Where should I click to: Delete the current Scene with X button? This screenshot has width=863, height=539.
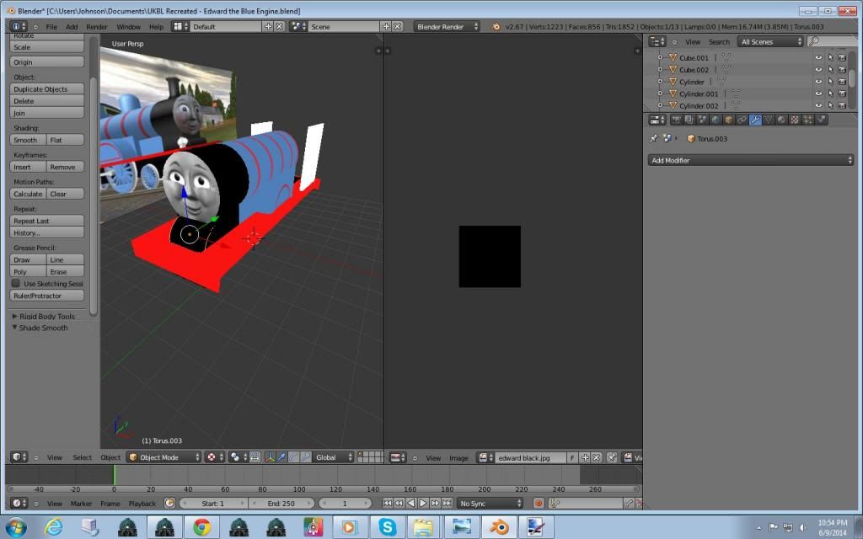[x=398, y=26]
